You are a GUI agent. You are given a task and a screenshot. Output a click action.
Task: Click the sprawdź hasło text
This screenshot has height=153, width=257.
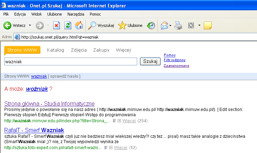click(x=64, y=76)
